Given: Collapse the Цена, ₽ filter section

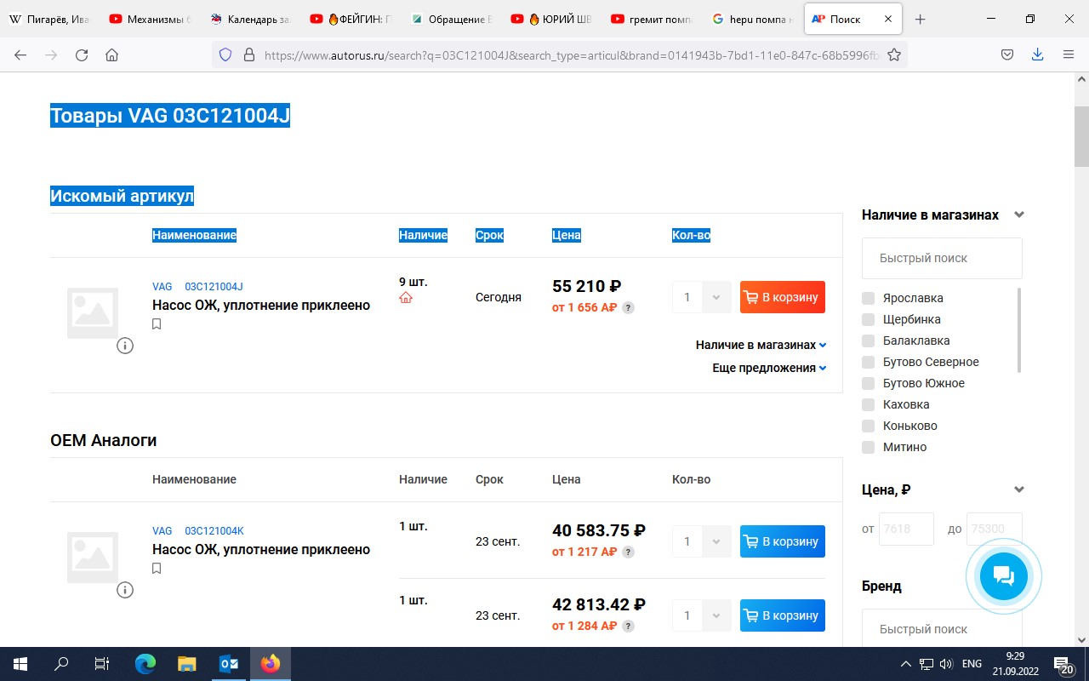Looking at the screenshot, I should (x=1019, y=489).
